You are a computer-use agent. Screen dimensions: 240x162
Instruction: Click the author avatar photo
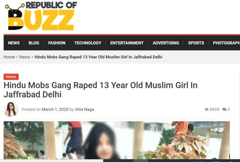click(11, 109)
